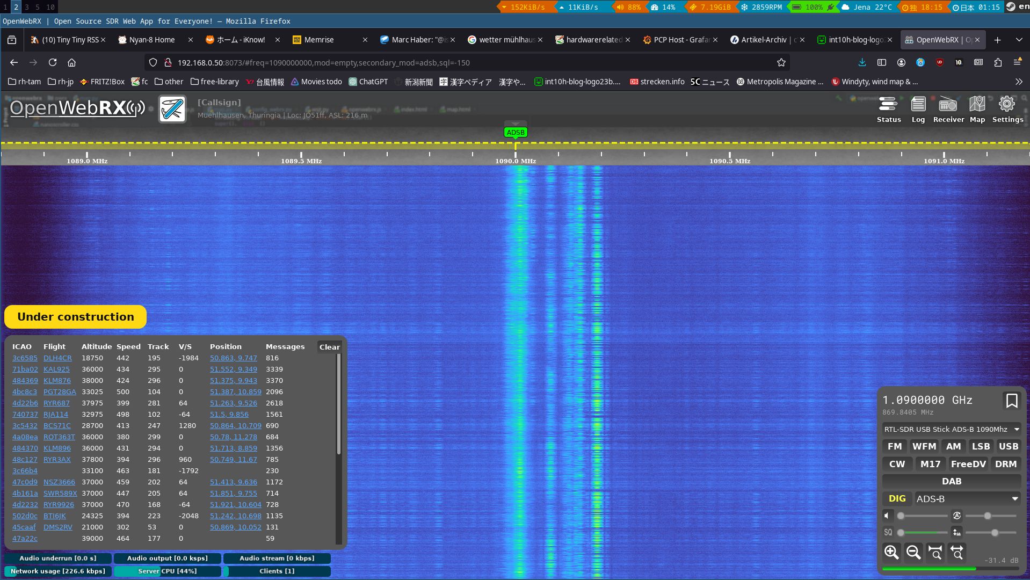Open Firefox home page button
Viewport: 1030px width, 580px height.
click(71, 63)
